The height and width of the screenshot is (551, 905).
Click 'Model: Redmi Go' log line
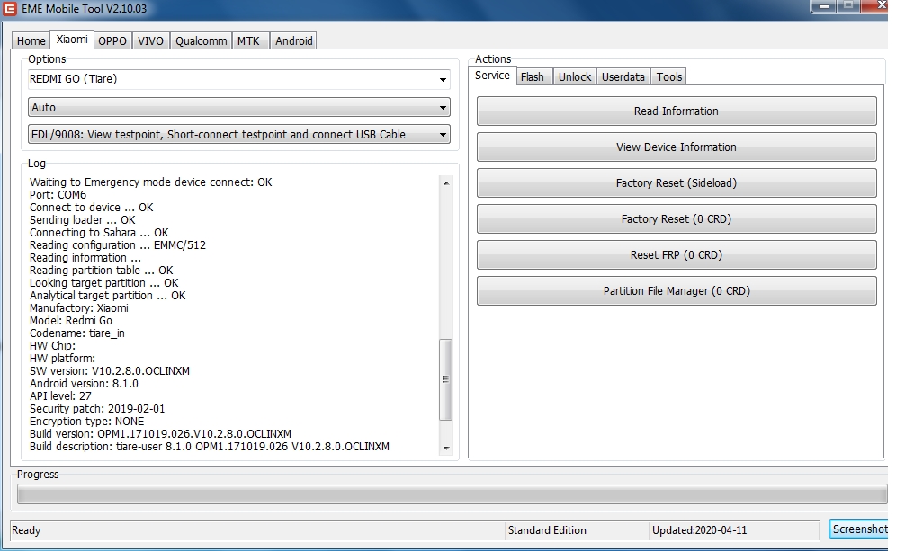pyautogui.click(x=71, y=320)
